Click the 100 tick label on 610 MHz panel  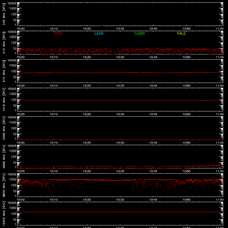pos(14,71)
